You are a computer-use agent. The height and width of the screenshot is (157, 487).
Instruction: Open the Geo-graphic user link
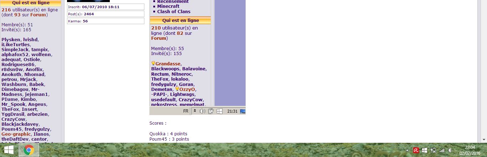(16, 134)
